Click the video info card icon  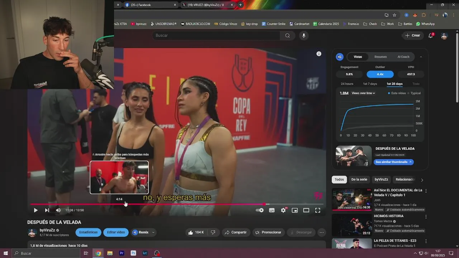tap(319, 54)
